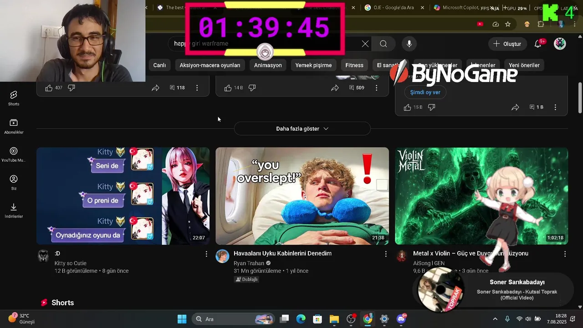Screen dimensions: 583x328
Task: Click the search magnifier button
Action: pyautogui.click(x=384, y=44)
